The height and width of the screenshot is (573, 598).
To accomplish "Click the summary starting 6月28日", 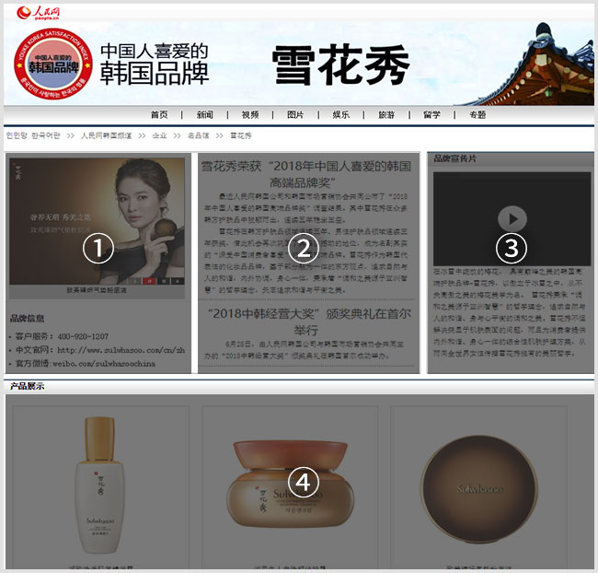I will 304,350.
